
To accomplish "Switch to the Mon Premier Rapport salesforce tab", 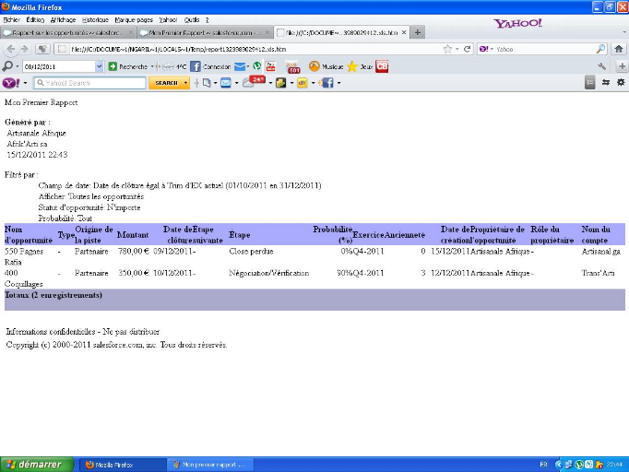I will coord(203,32).
